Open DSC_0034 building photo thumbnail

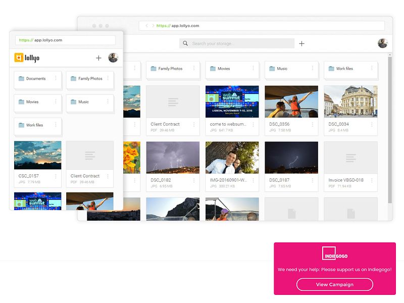(x=350, y=102)
